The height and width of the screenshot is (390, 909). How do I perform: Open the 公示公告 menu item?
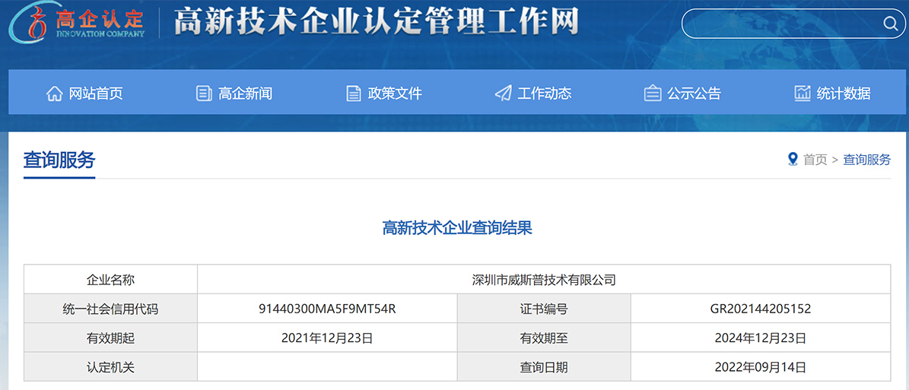pyautogui.click(x=683, y=94)
